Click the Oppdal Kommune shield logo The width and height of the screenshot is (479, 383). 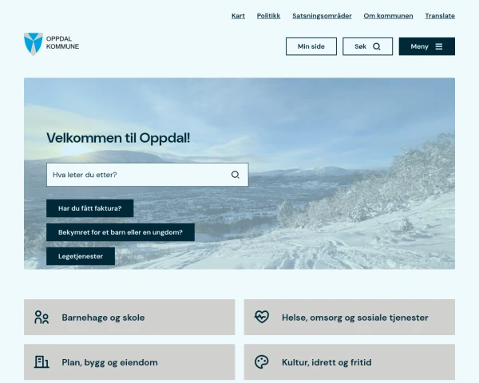(34, 44)
